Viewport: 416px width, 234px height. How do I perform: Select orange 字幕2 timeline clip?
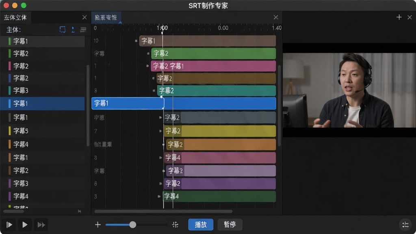[221, 145]
